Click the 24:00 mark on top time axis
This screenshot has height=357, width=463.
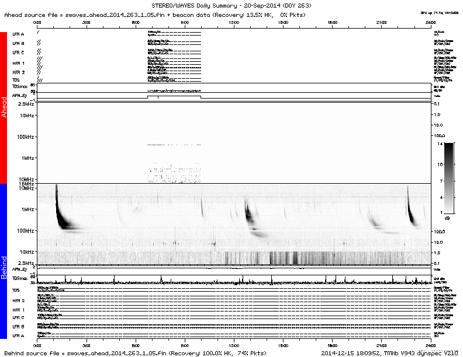[430, 22]
